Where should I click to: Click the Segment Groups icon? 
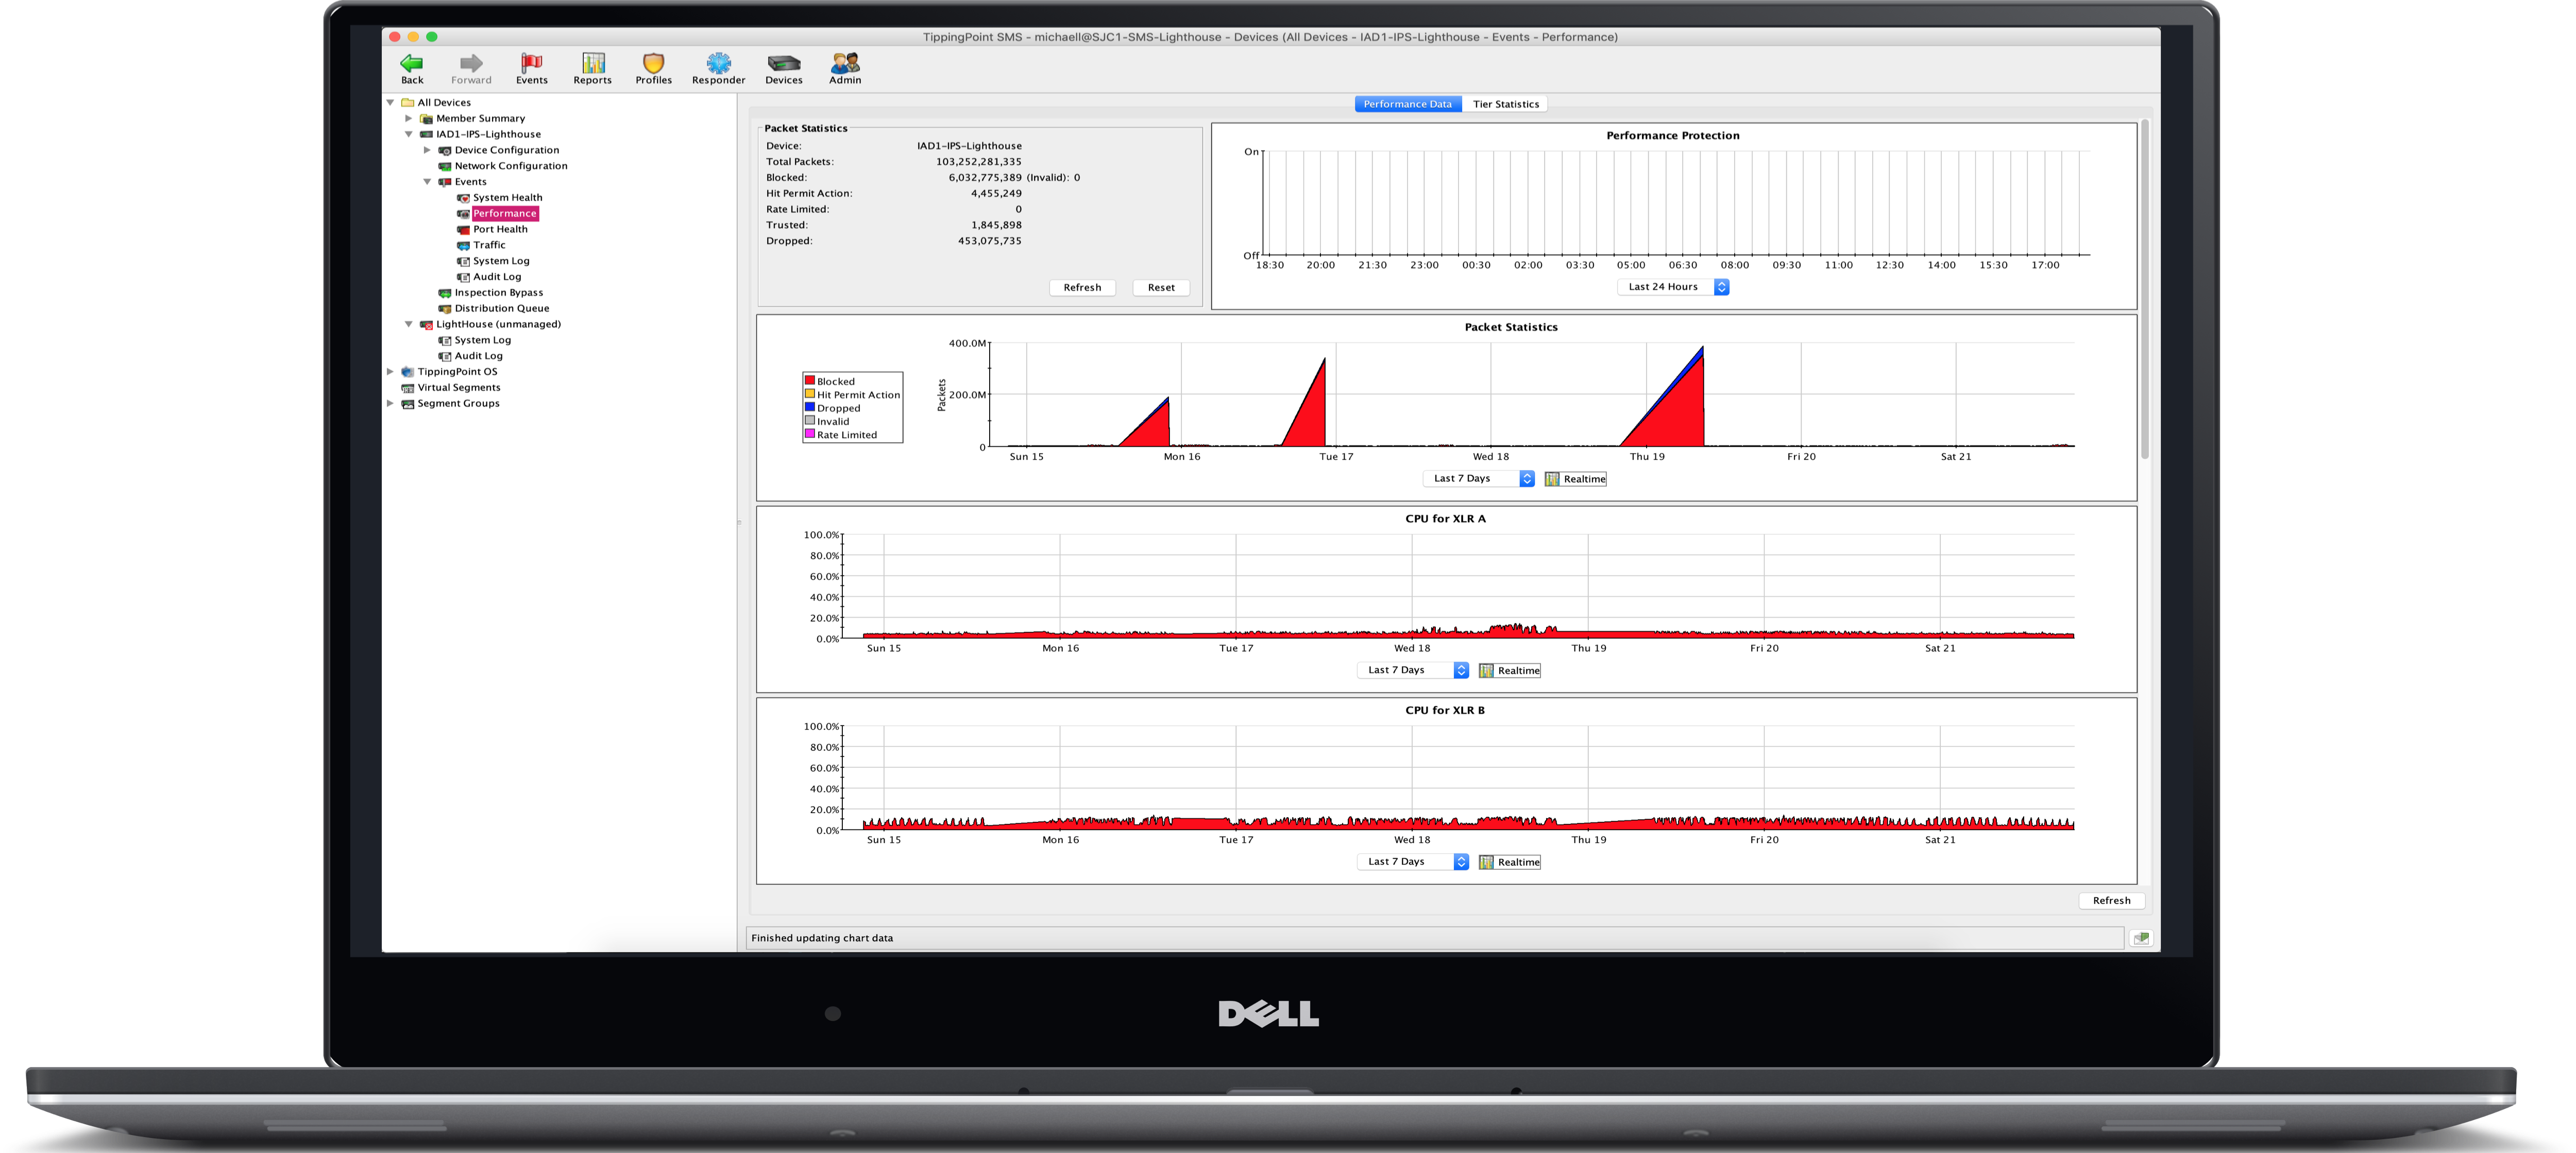pyautogui.click(x=408, y=404)
